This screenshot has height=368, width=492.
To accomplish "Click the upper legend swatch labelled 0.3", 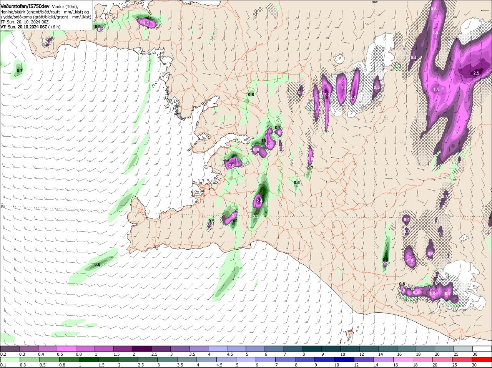I will coord(29,349).
